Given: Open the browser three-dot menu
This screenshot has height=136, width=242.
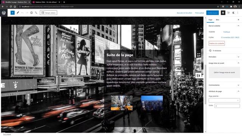Looking at the screenshot, I should click(239, 7).
